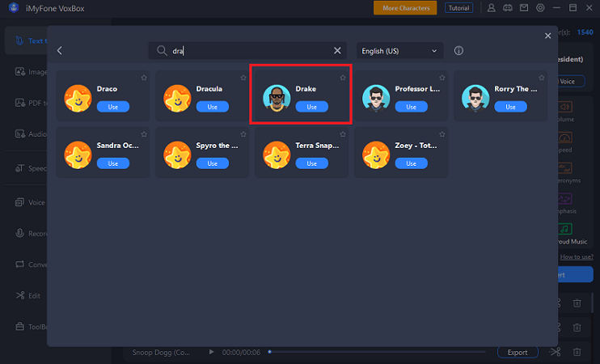Use the Terra Snap... voice

[311, 163]
